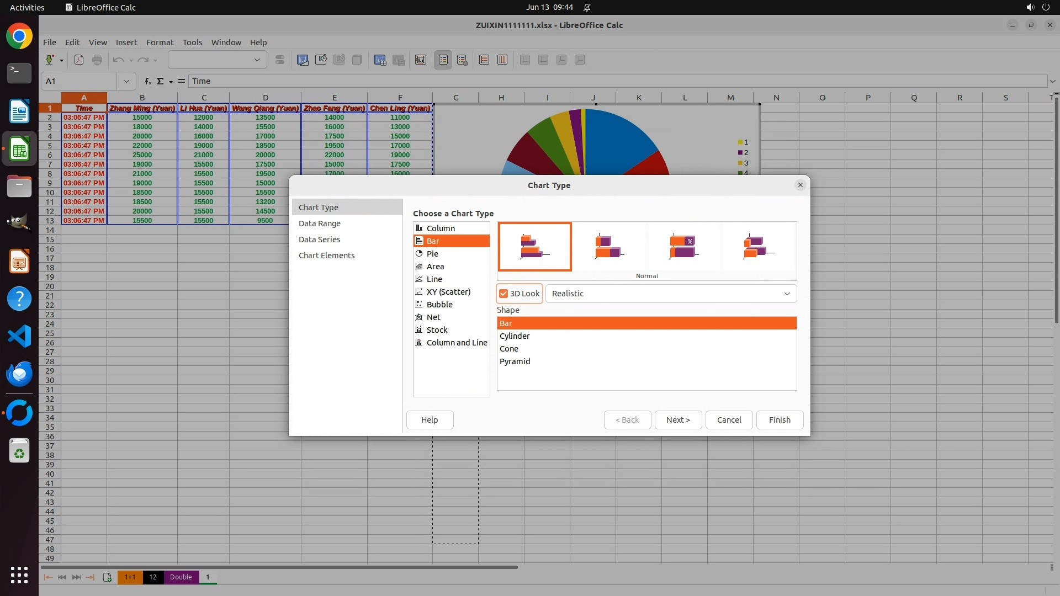The image size is (1060, 596).
Task: Go to the Data Range wizard step
Action: point(320,223)
